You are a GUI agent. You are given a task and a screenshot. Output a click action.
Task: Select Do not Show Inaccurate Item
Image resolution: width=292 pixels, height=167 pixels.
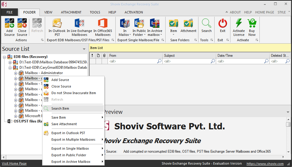coord(73,93)
